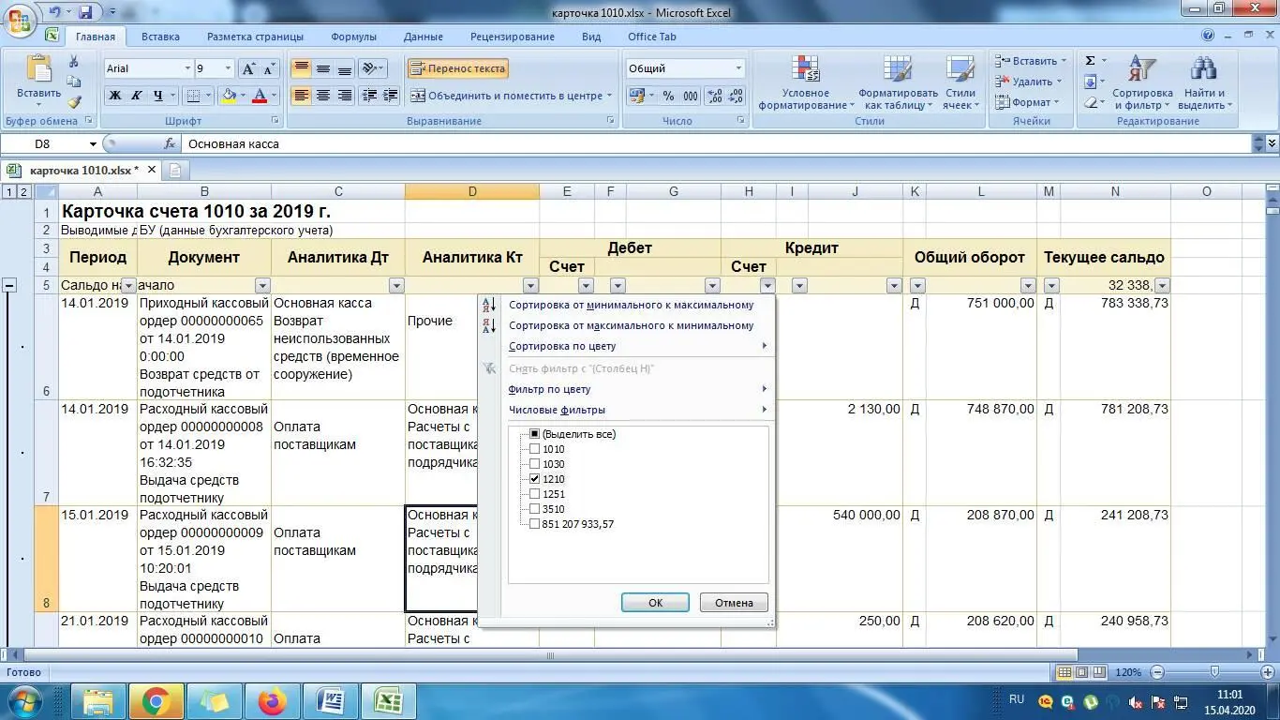Click the Paste (Вставить) clipboard icon
This screenshot has height=720, width=1280.
[x=38, y=70]
